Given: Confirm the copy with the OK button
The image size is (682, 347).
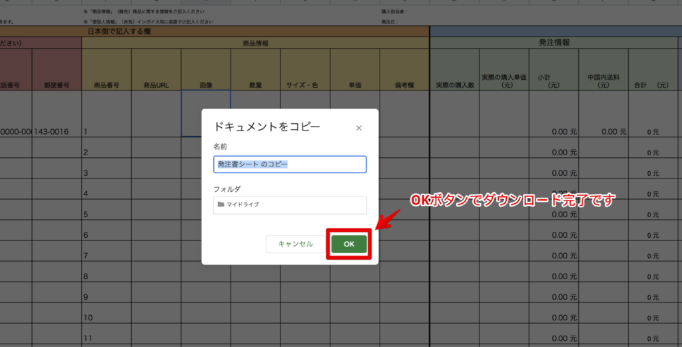Looking at the screenshot, I should (x=349, y=244).
